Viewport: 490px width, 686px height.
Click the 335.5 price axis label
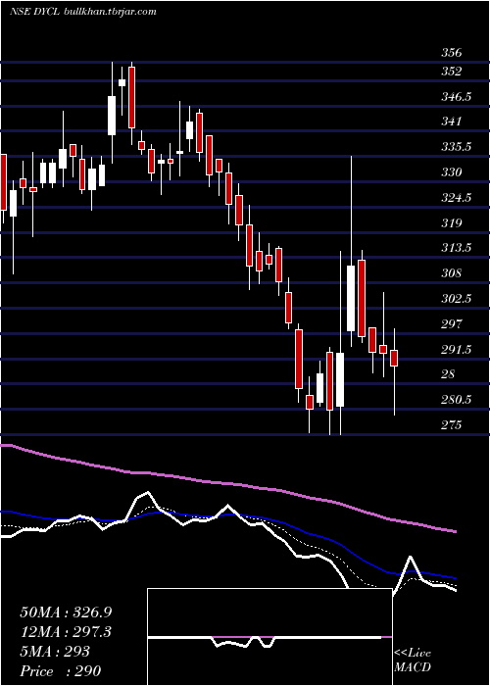point(456,147)
